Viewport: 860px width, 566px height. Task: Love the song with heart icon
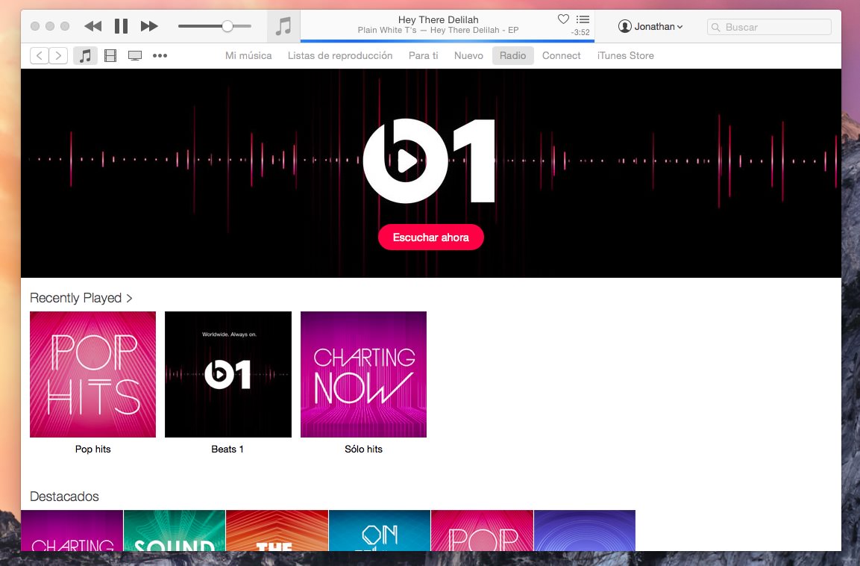point(563,19)
